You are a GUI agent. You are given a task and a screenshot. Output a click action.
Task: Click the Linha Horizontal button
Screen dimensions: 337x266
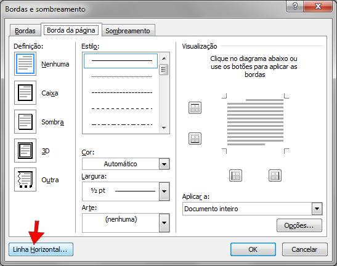click(x=41, y=249)
